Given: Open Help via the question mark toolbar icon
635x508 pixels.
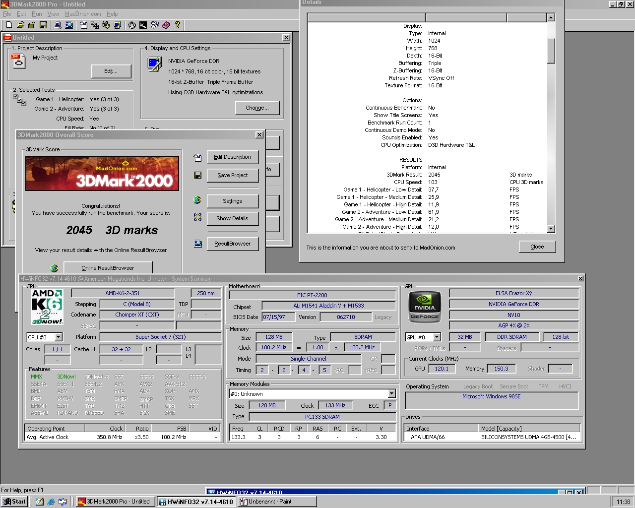Looking at the screenshot, I should pyautogui.click(x=178, y=25).
